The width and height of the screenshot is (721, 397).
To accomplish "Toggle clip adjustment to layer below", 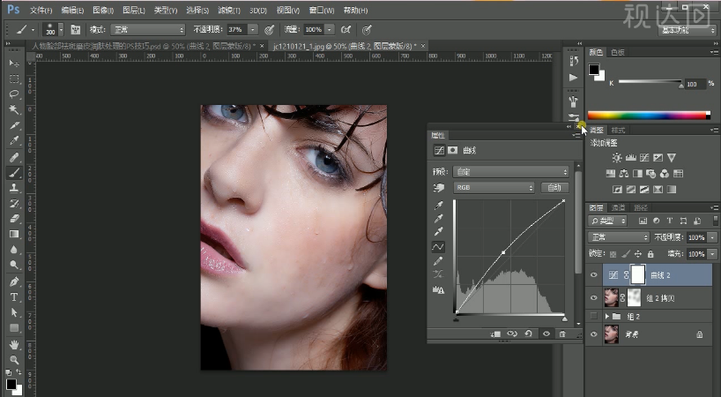I will (495, 334).
